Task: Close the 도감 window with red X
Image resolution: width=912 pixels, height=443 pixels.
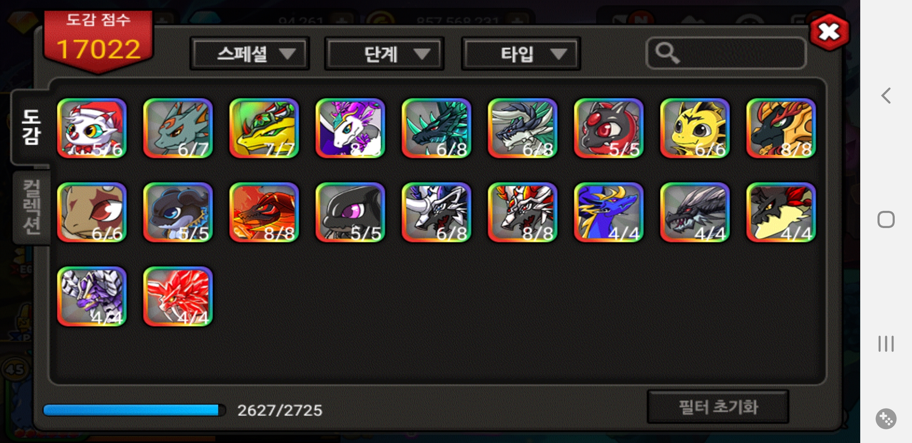Action: point(829,32)
